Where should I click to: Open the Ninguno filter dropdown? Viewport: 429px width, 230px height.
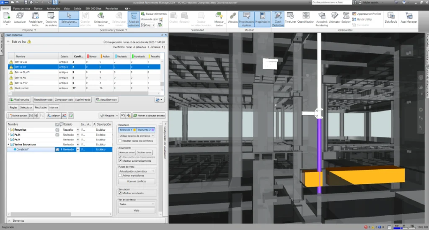click(109, 116)
